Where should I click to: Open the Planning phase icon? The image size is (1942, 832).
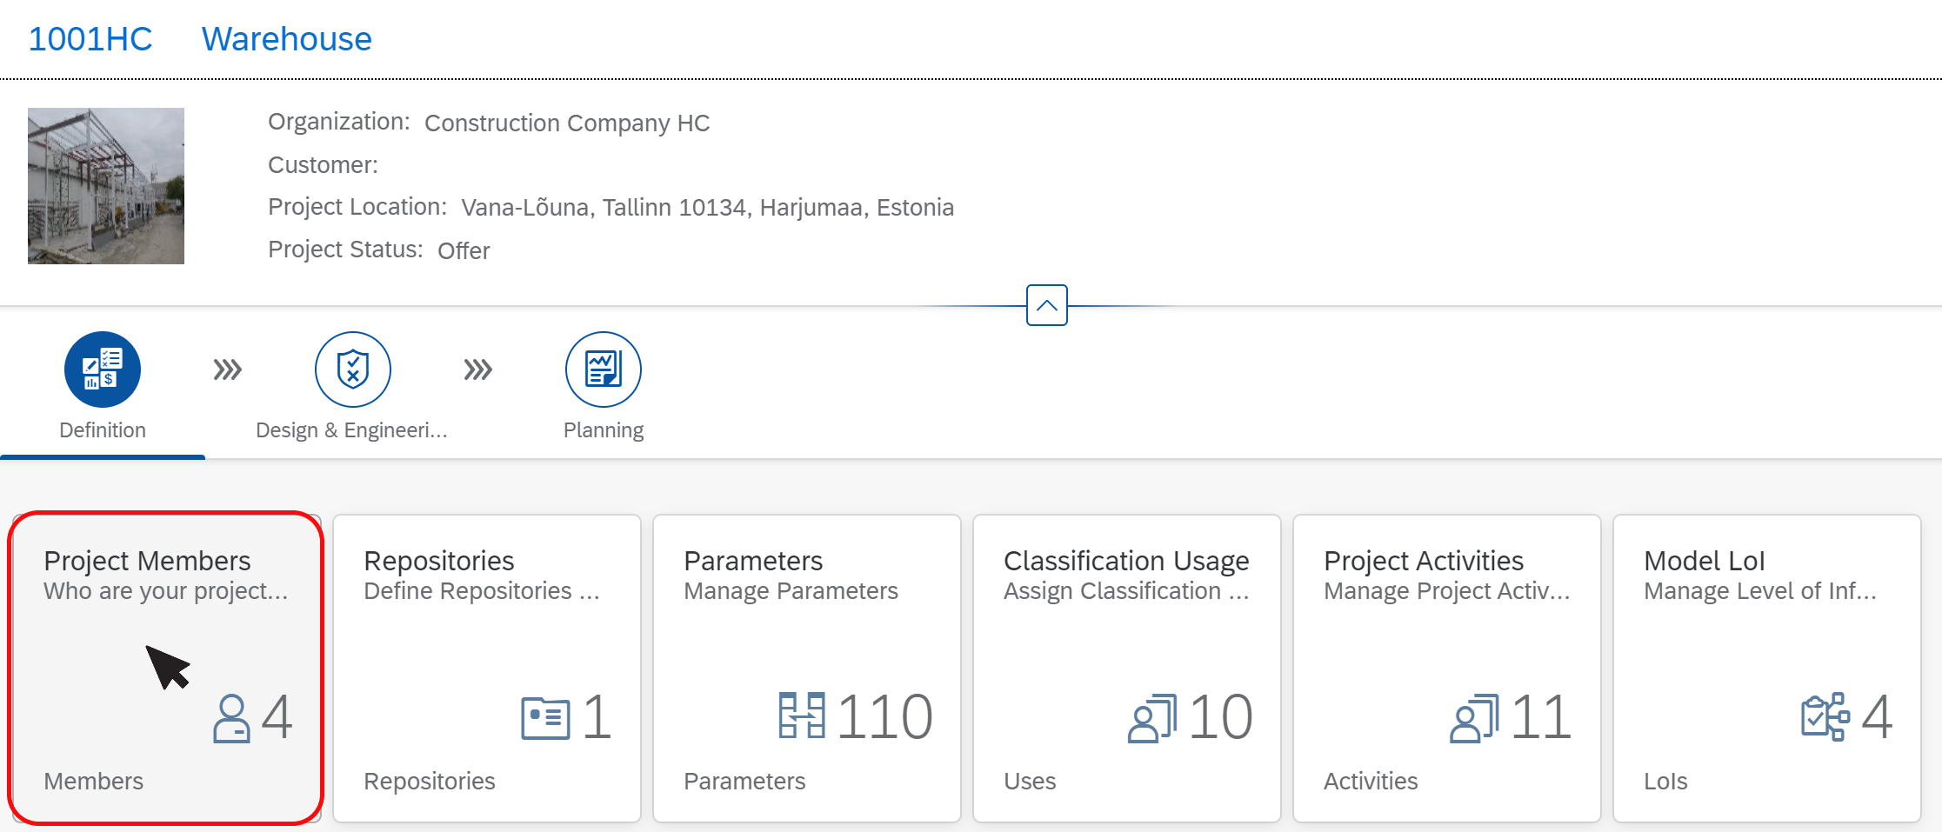[604, 369]
